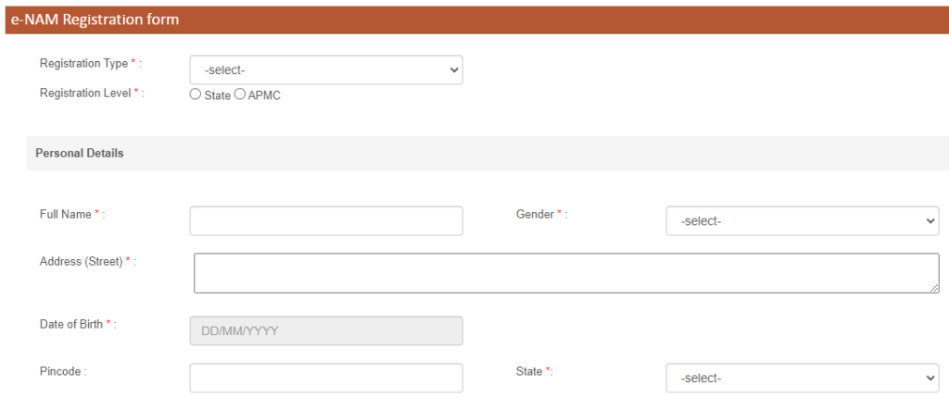This screenshot has height=398, width=949.
Task: Expand the State select dropdown
Action: [x=803, y=378]
